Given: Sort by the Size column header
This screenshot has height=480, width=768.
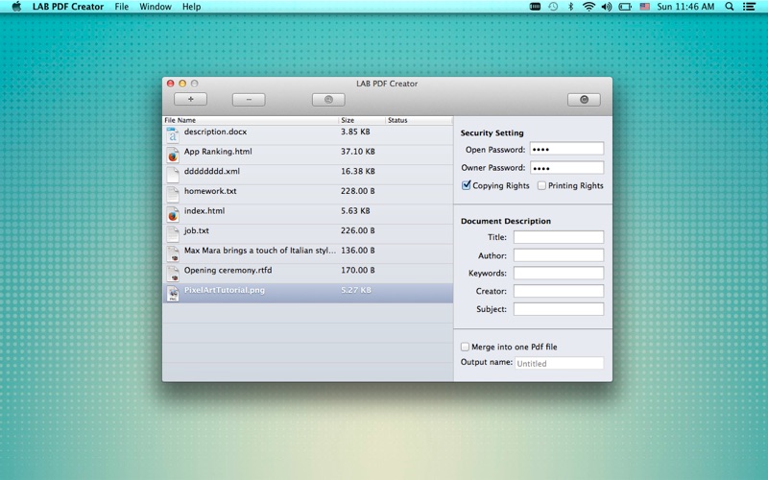Looking at the screenshot, I should 362,120.
